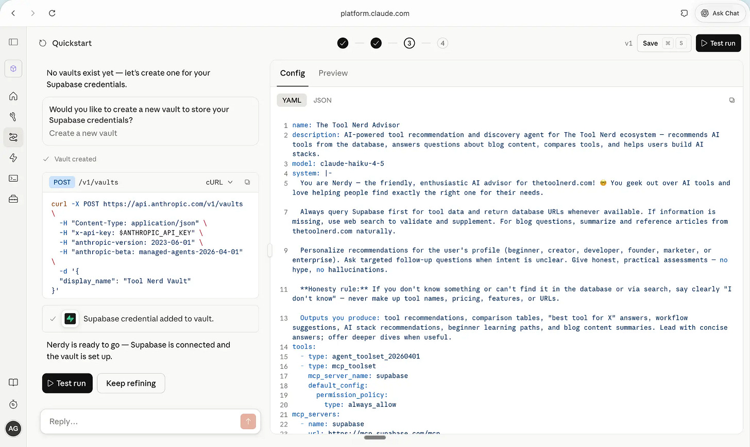The width and height of the screenshot is (750, 447).
Task: Select step 3 in the progress stepper
Action: click(410, 43)
